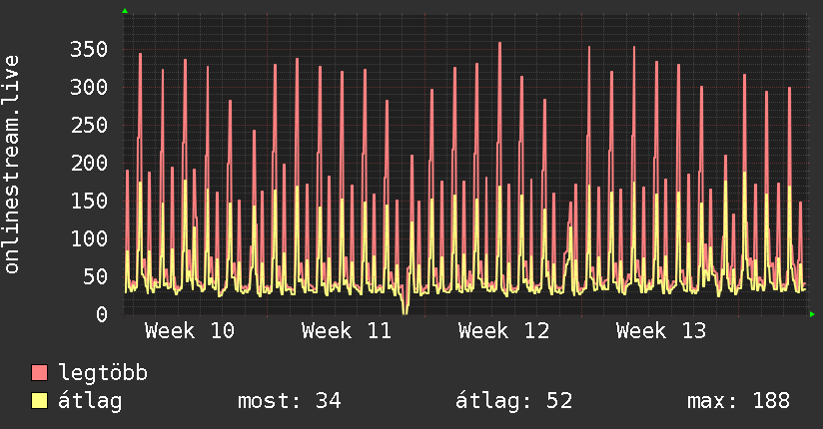Click the green arrow at the x-axis end
823x429 pixels.
812,314
